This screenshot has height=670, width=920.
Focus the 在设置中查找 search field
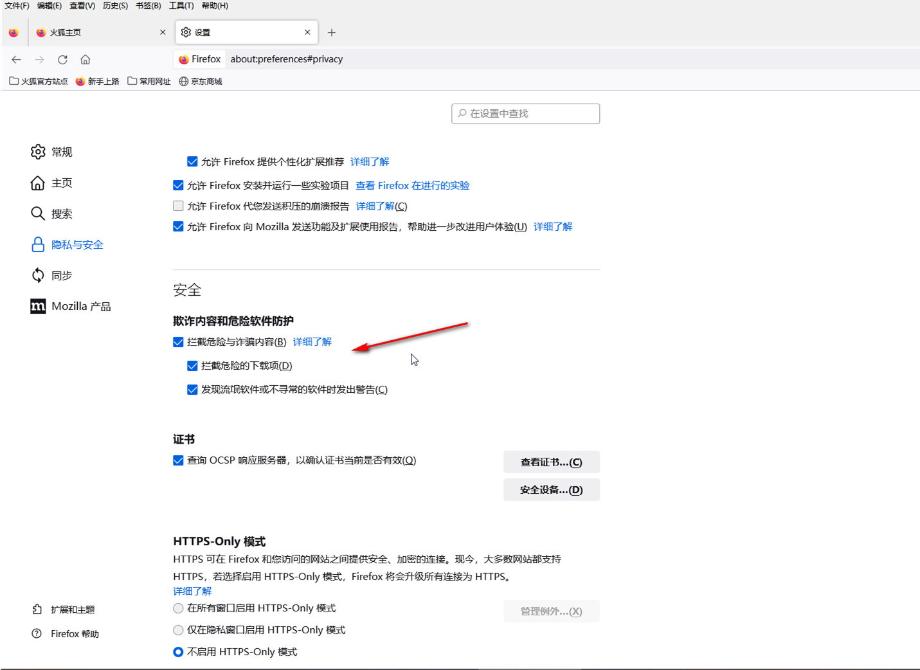(x=525, y=114)
